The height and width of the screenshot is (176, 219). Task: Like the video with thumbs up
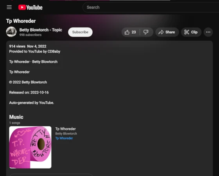pos(127,32)
